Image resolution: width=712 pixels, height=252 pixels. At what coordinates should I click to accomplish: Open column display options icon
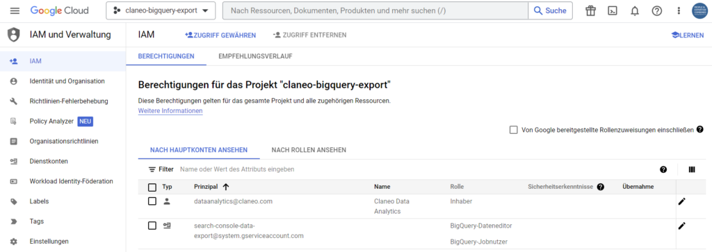tap(692, 169)
